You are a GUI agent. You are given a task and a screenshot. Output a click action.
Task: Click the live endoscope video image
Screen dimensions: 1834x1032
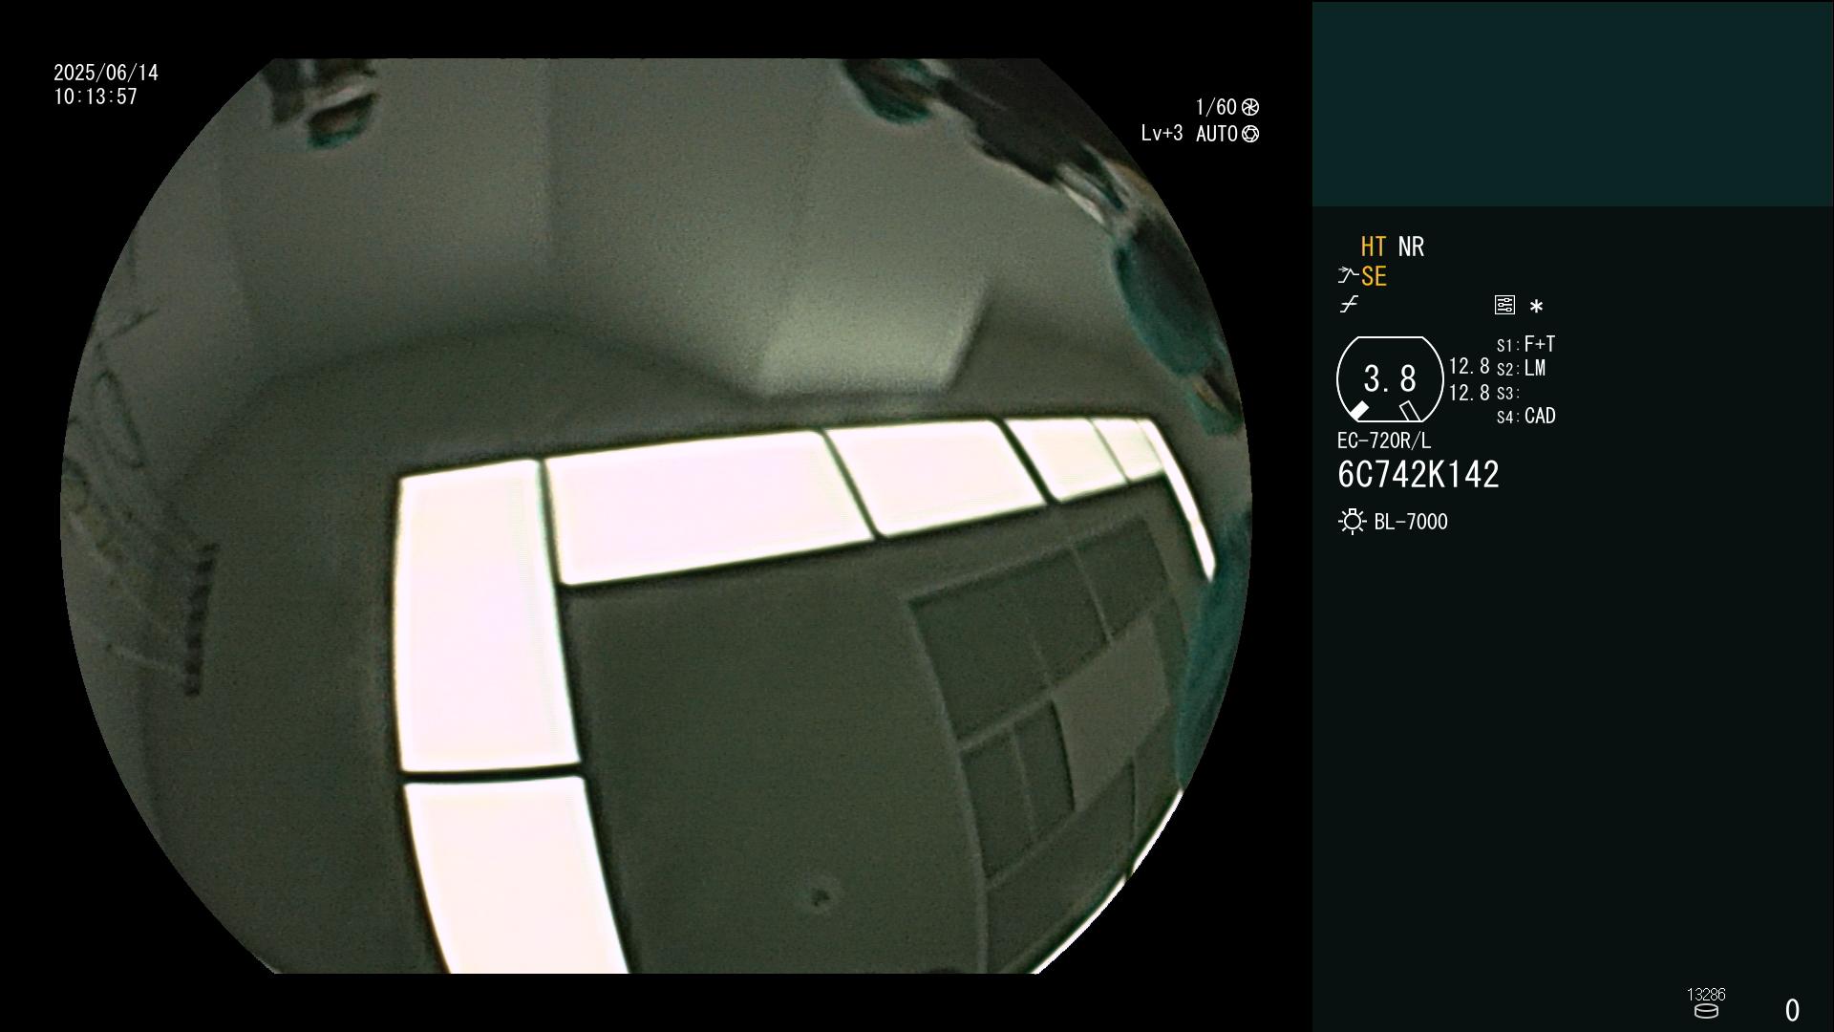(x=656, y=516)
